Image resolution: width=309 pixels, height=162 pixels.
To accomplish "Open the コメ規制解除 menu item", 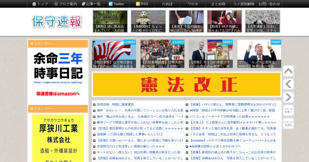I will coord(244,4).
